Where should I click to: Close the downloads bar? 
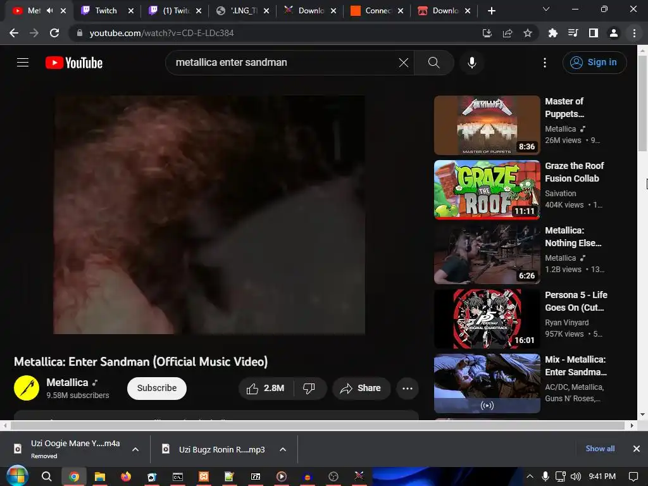pyautogui.click(x=637, y=449)
